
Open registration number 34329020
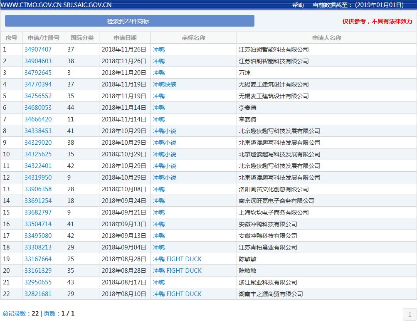coord(38,143)
